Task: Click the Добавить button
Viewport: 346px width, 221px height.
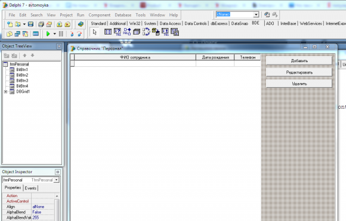Action: point(299,61)
